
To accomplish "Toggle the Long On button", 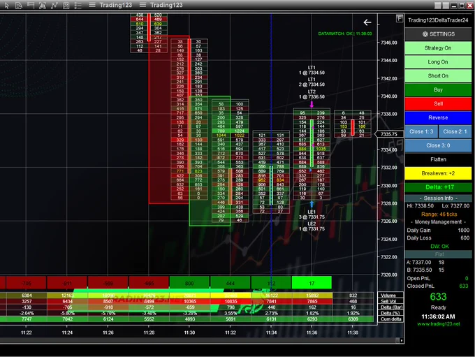I will 438,61.
